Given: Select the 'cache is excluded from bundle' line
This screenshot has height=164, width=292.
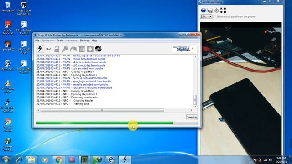Looking at the screenshot, I should click(x=72, y=78).
